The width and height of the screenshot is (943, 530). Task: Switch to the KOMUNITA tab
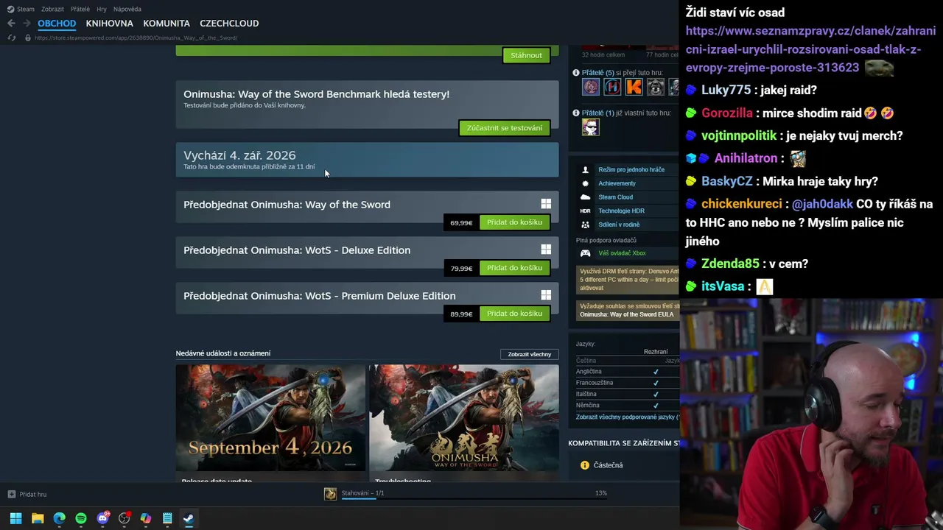tap(166, 24)
